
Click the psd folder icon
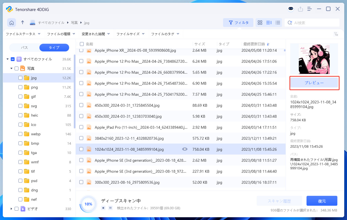click(27, 181)
